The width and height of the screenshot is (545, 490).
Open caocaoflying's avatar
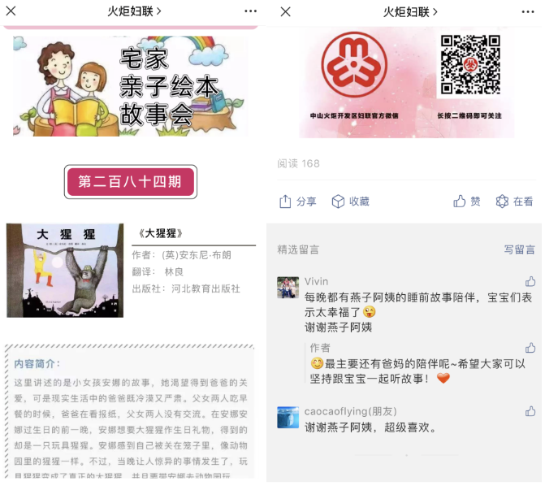pos(288,417)
